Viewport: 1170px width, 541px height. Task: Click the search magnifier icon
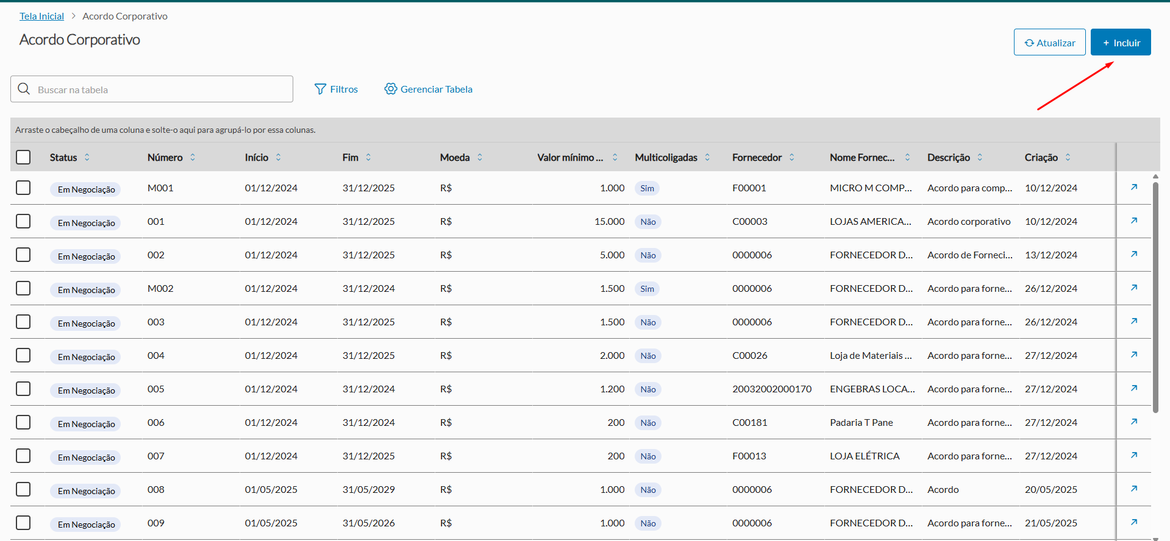24,89
